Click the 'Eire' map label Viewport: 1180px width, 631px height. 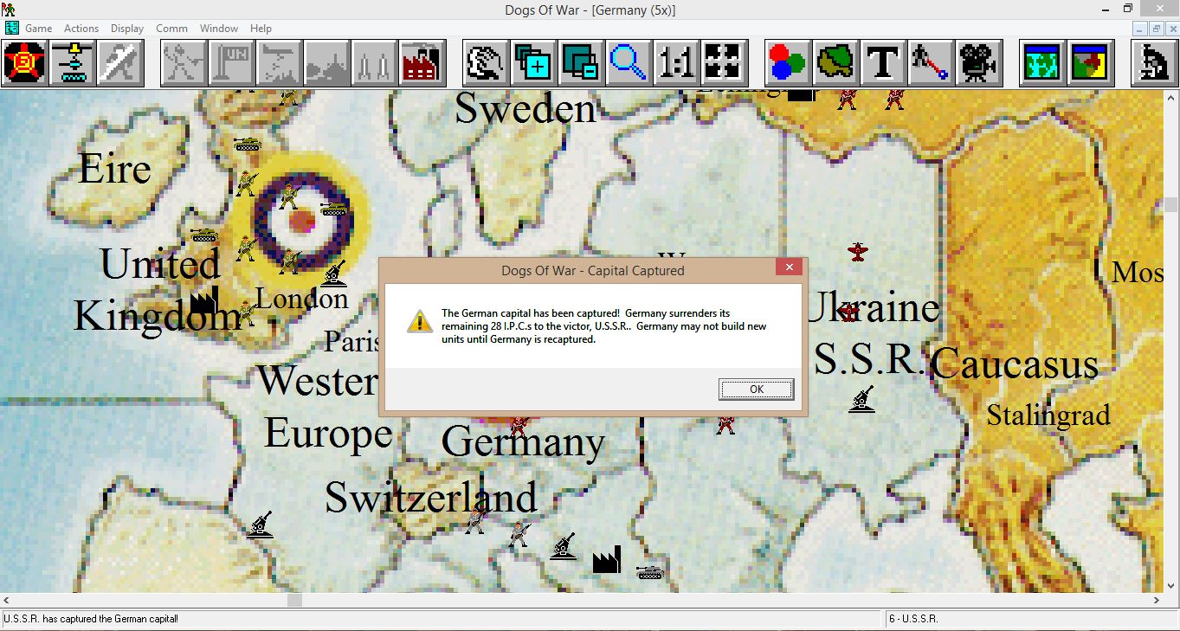[x=115, y=169]
